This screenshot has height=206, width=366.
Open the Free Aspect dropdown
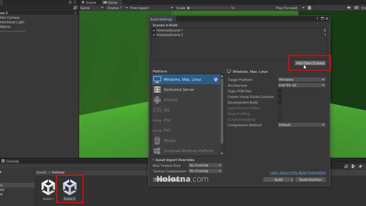coord(151,8)
